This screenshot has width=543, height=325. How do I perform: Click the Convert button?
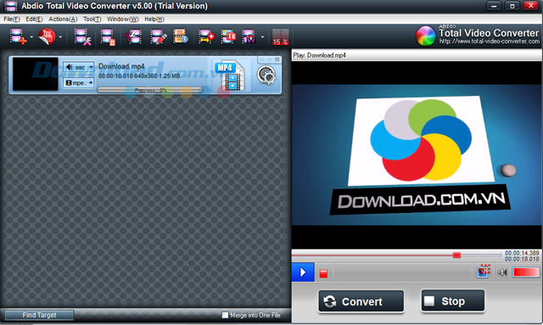click(361, 301)
